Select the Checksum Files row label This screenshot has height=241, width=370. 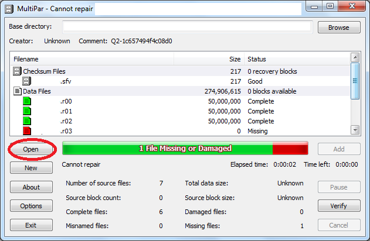(44, 71)
